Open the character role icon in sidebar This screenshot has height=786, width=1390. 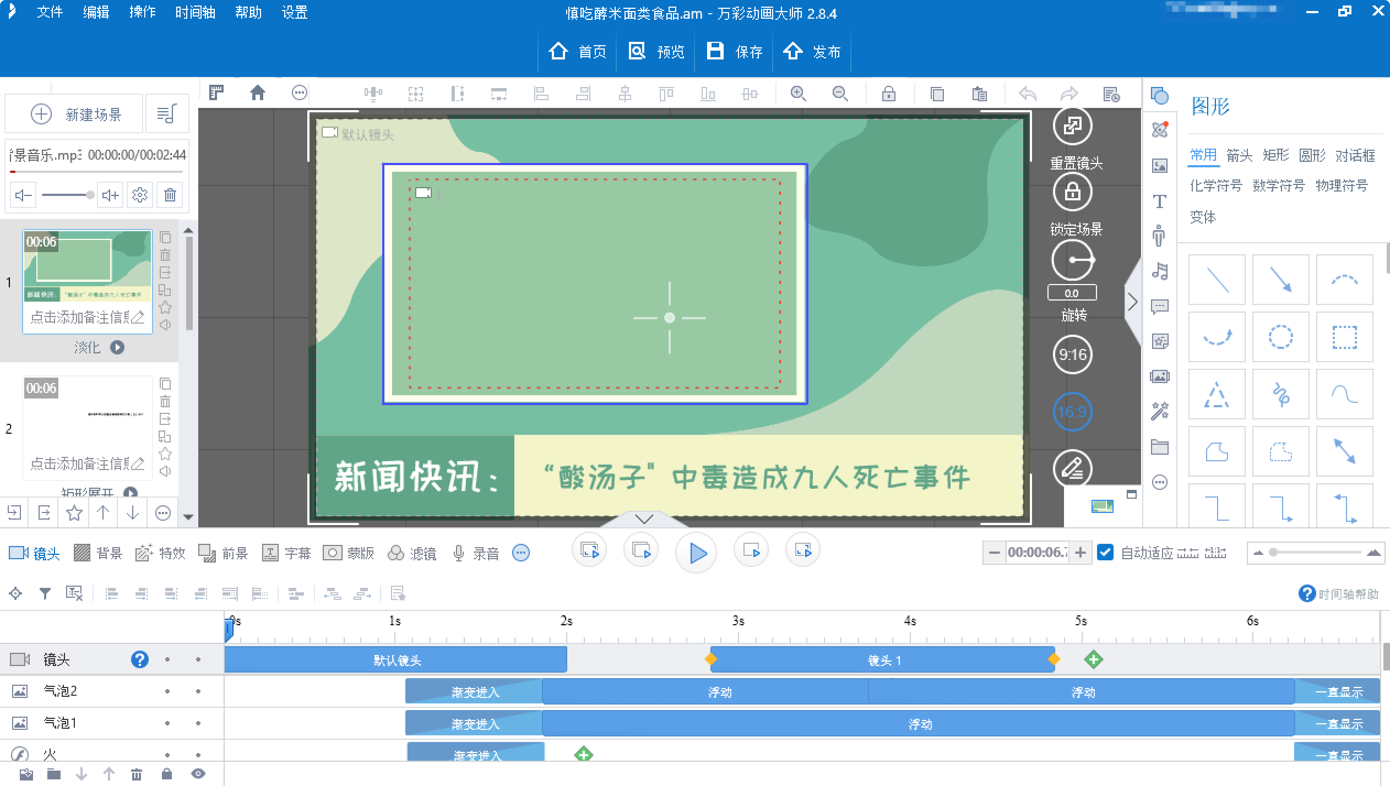(1159, 236)
